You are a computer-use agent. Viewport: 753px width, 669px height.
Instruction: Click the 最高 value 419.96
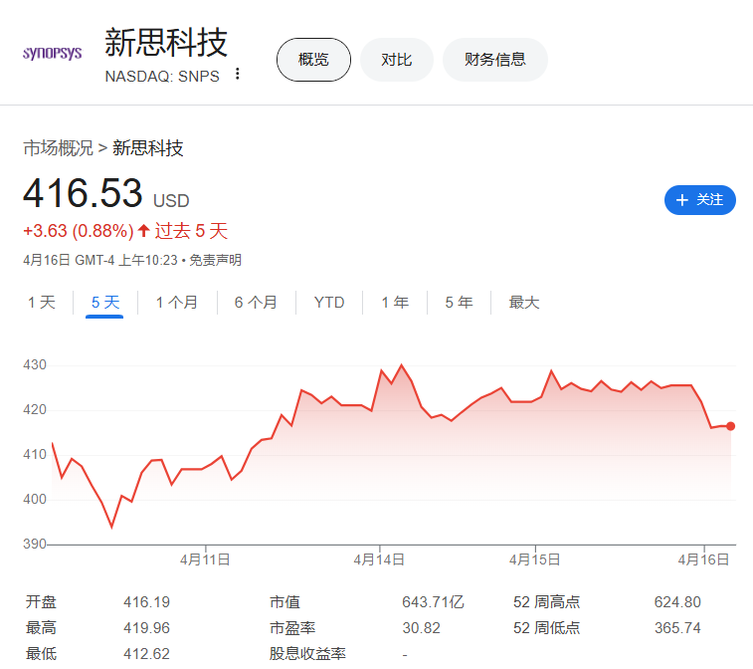(146, 628)
